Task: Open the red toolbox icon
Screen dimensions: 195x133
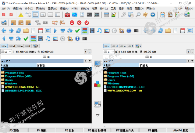Action: coord(67,15)
